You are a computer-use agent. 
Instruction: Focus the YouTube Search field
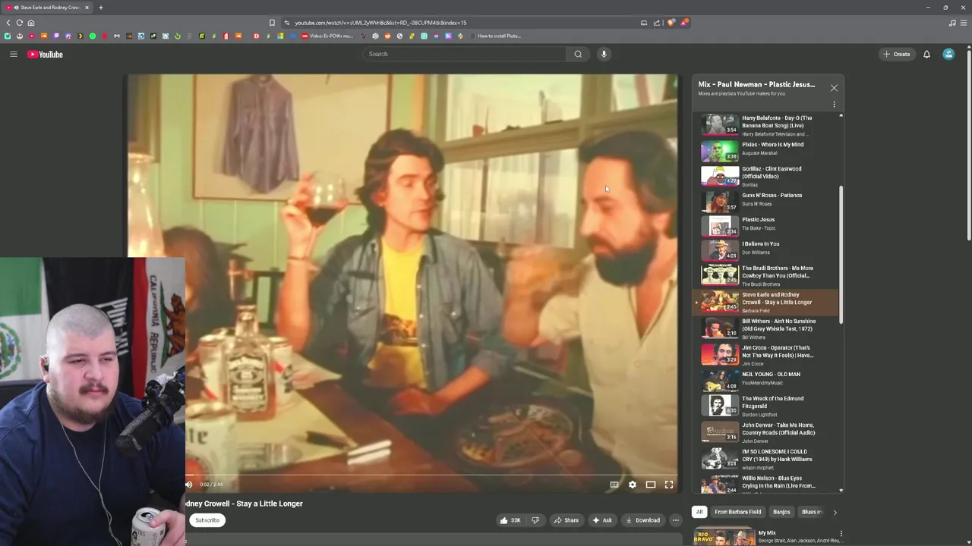(464, 54)
